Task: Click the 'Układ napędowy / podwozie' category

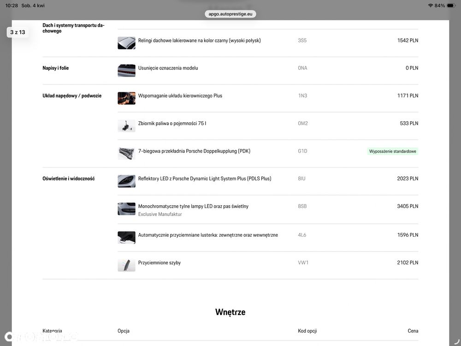Action: tap(72, 95)
